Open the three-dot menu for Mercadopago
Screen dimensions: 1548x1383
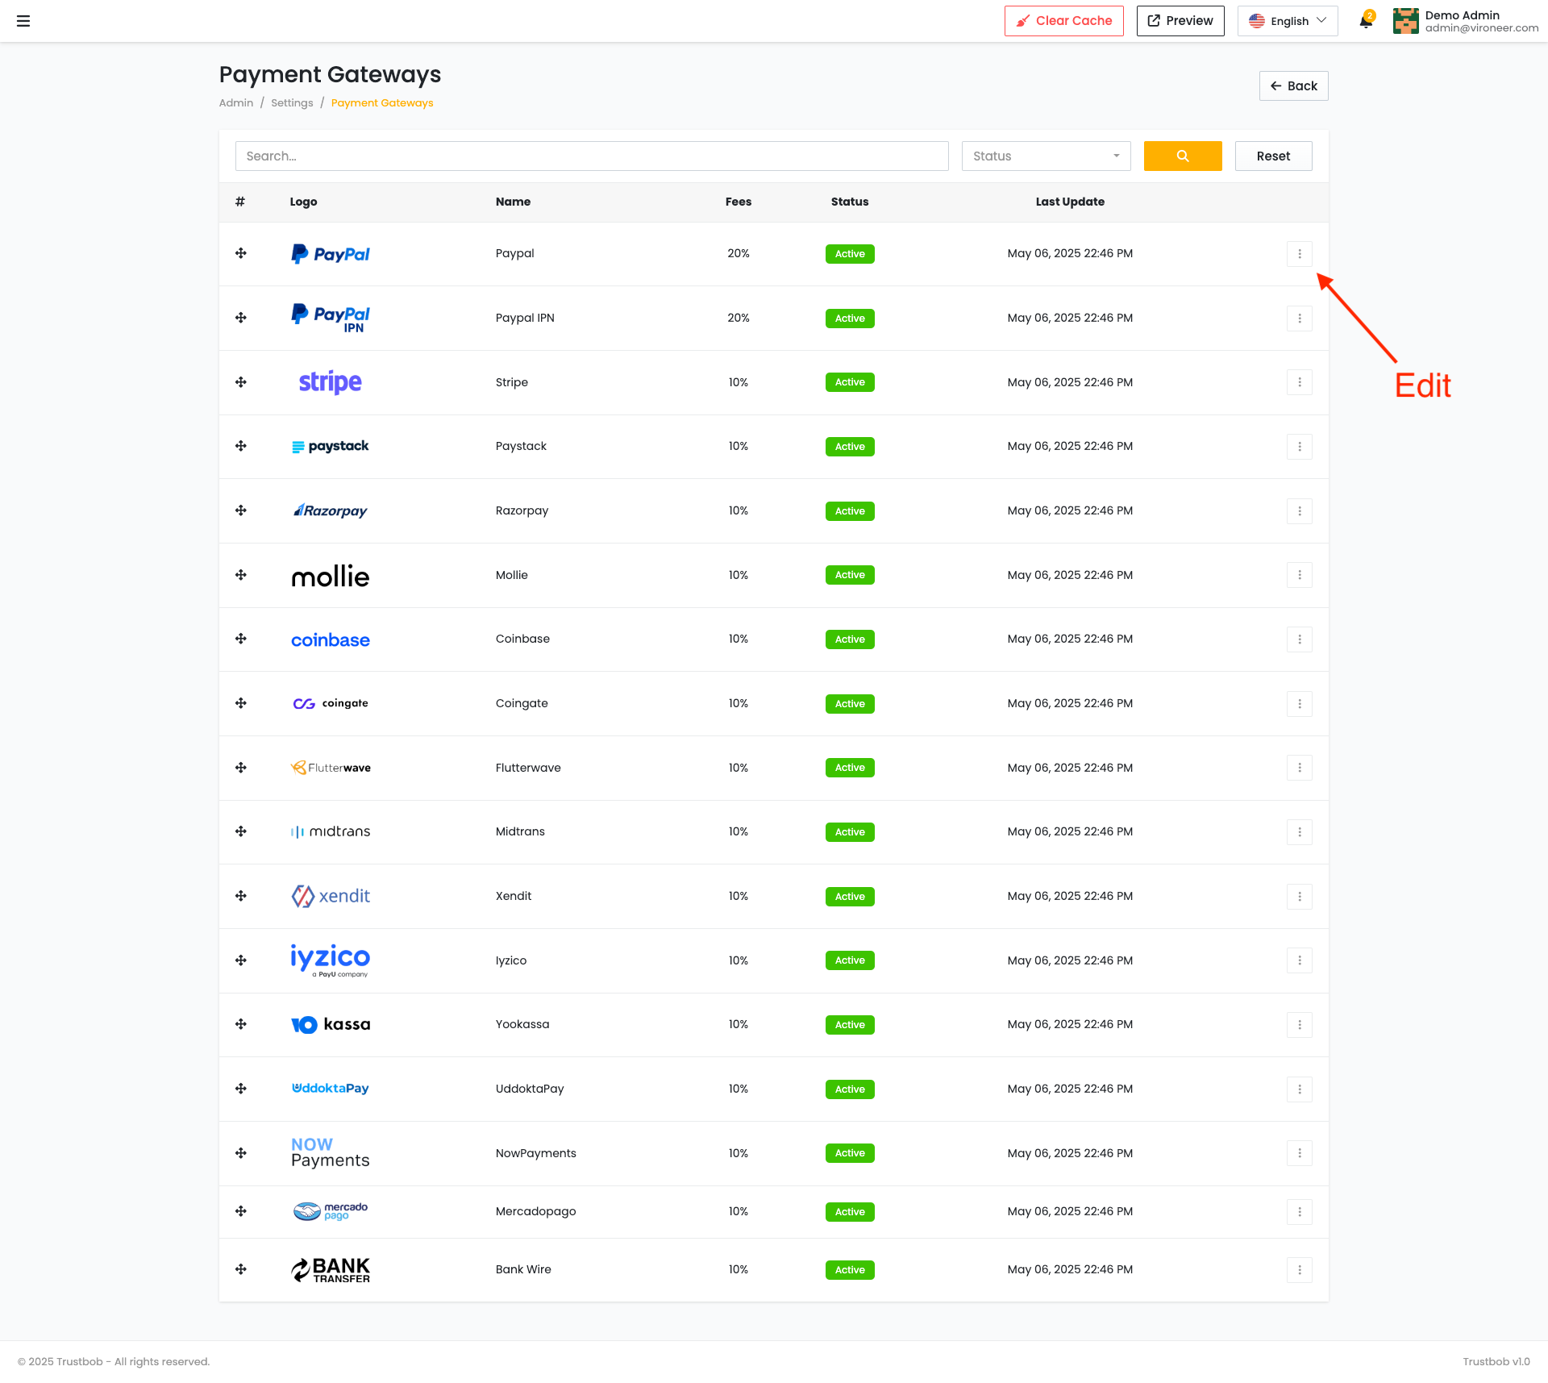click(1300, 1212)
